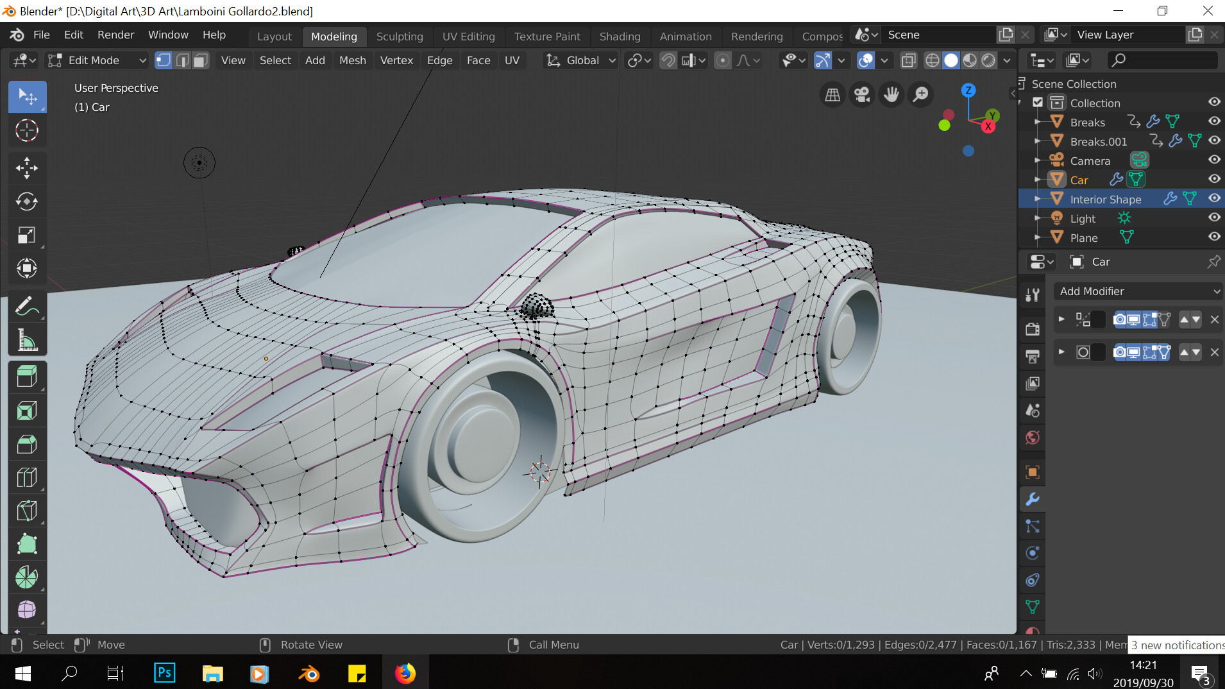The width and height of the screenshot is (1225, 689).
Task: Select the Annotate tool
Action: [x=27, y=306]
